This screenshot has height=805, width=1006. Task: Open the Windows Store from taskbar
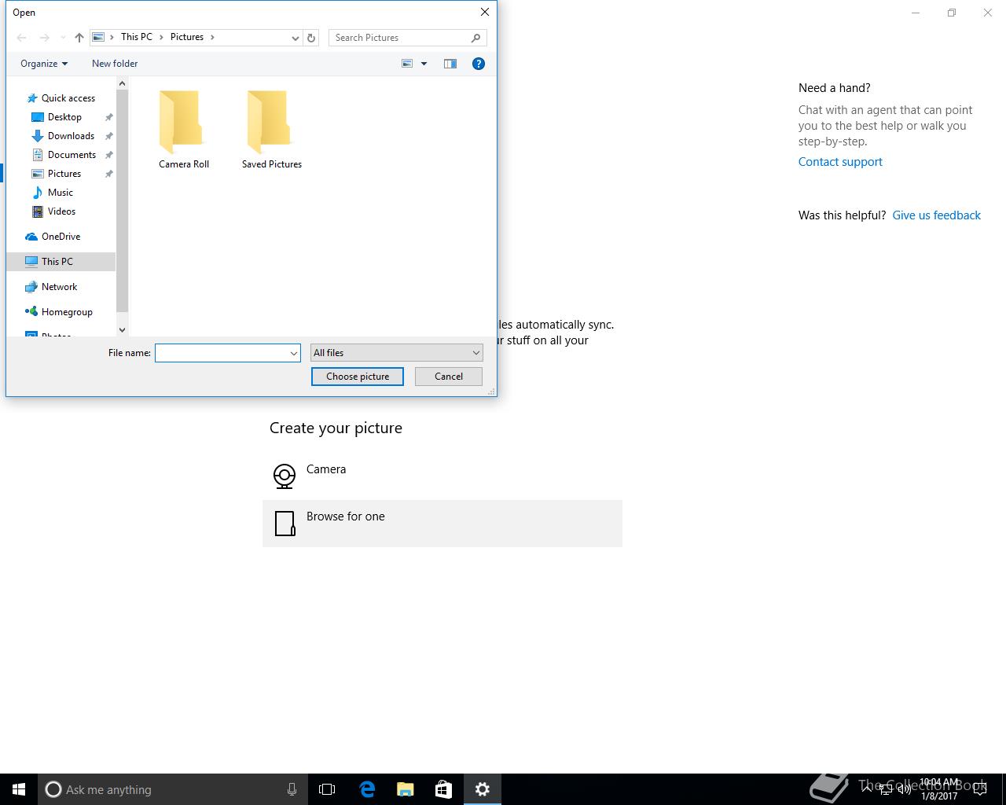pos(444,789)
